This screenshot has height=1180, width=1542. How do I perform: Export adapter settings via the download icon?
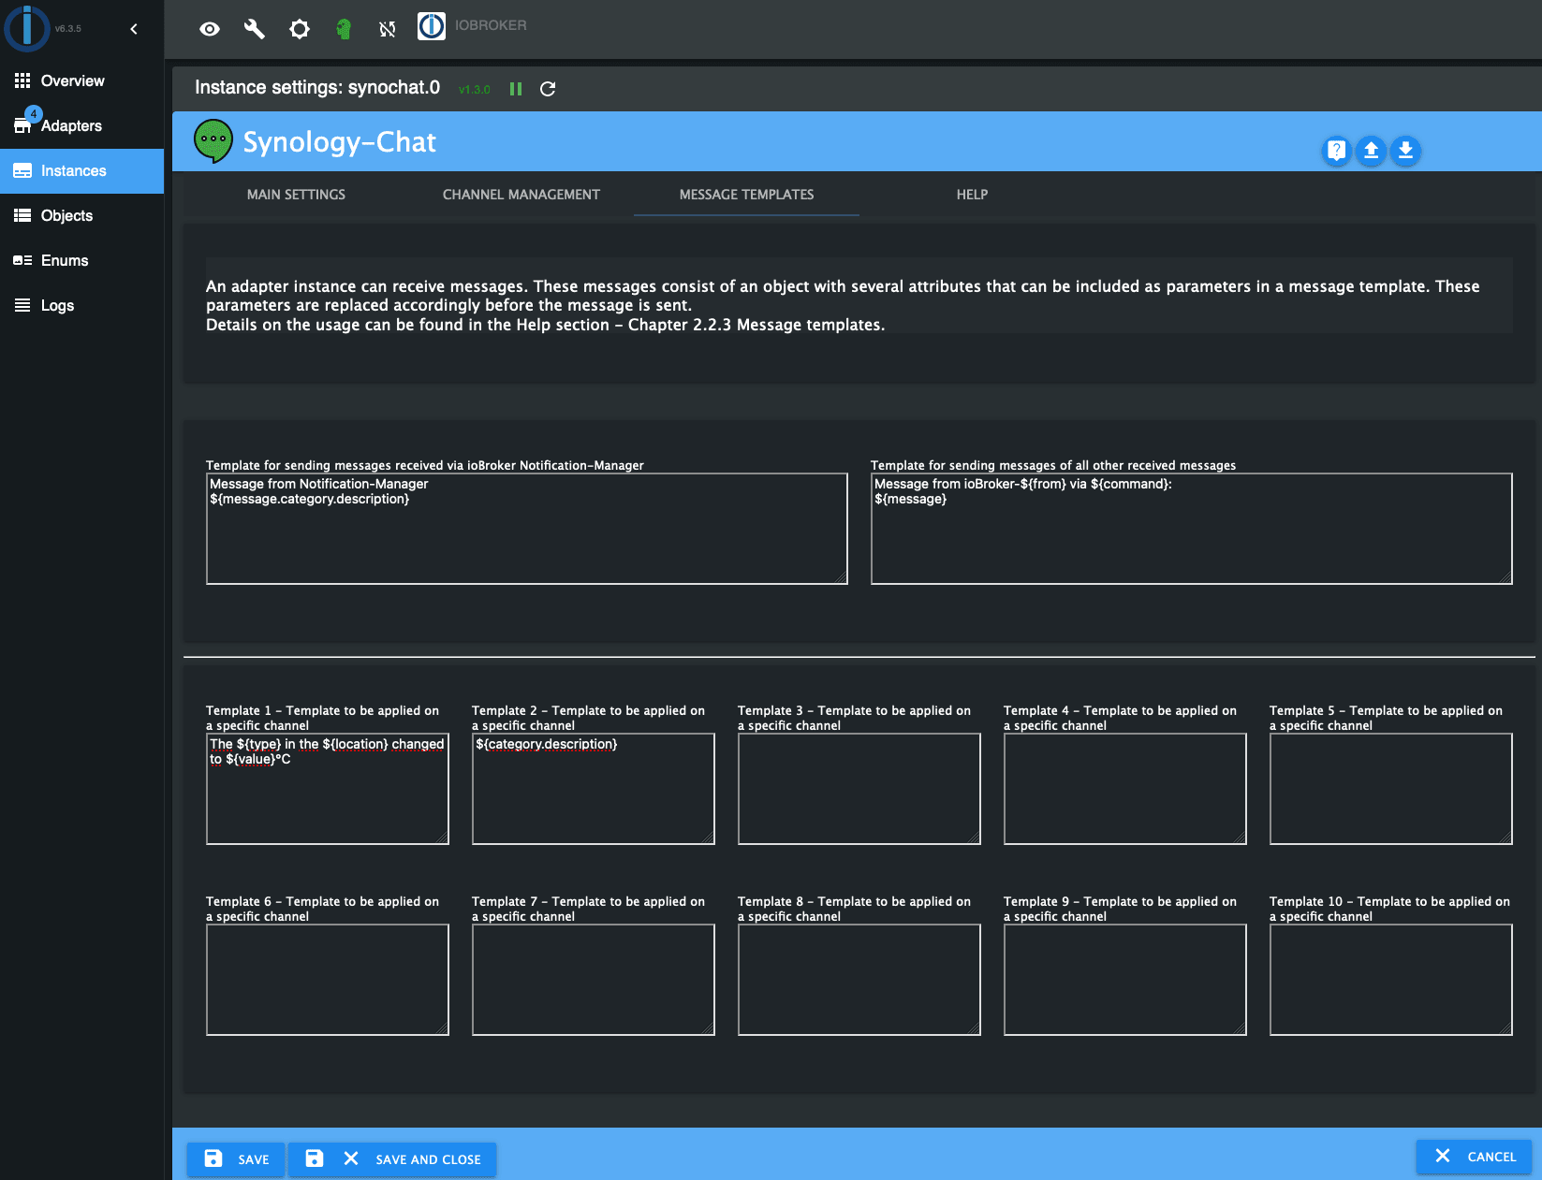[1405, 151]
